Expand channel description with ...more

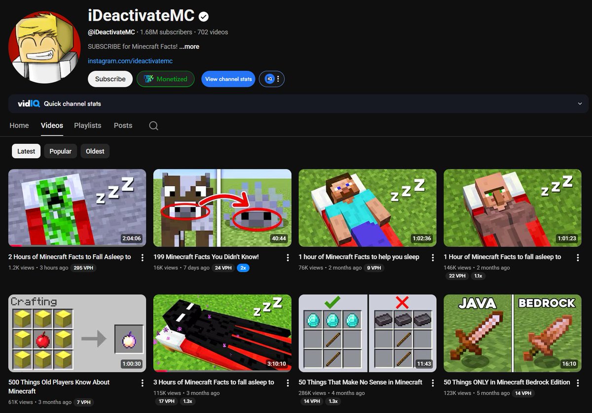(x=189, y=46)
